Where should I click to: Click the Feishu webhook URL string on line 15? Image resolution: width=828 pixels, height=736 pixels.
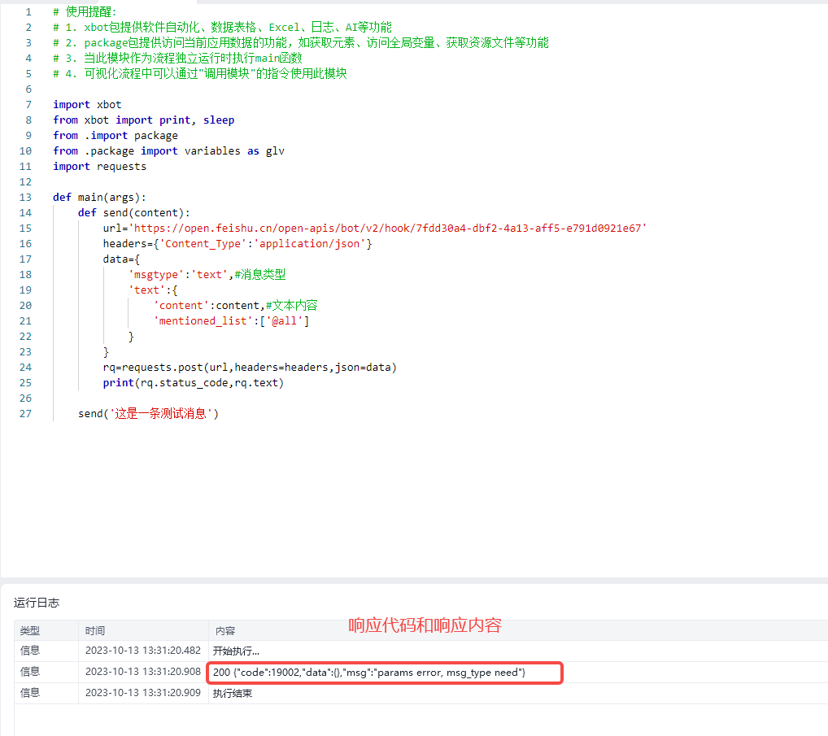tap(388, 228)
